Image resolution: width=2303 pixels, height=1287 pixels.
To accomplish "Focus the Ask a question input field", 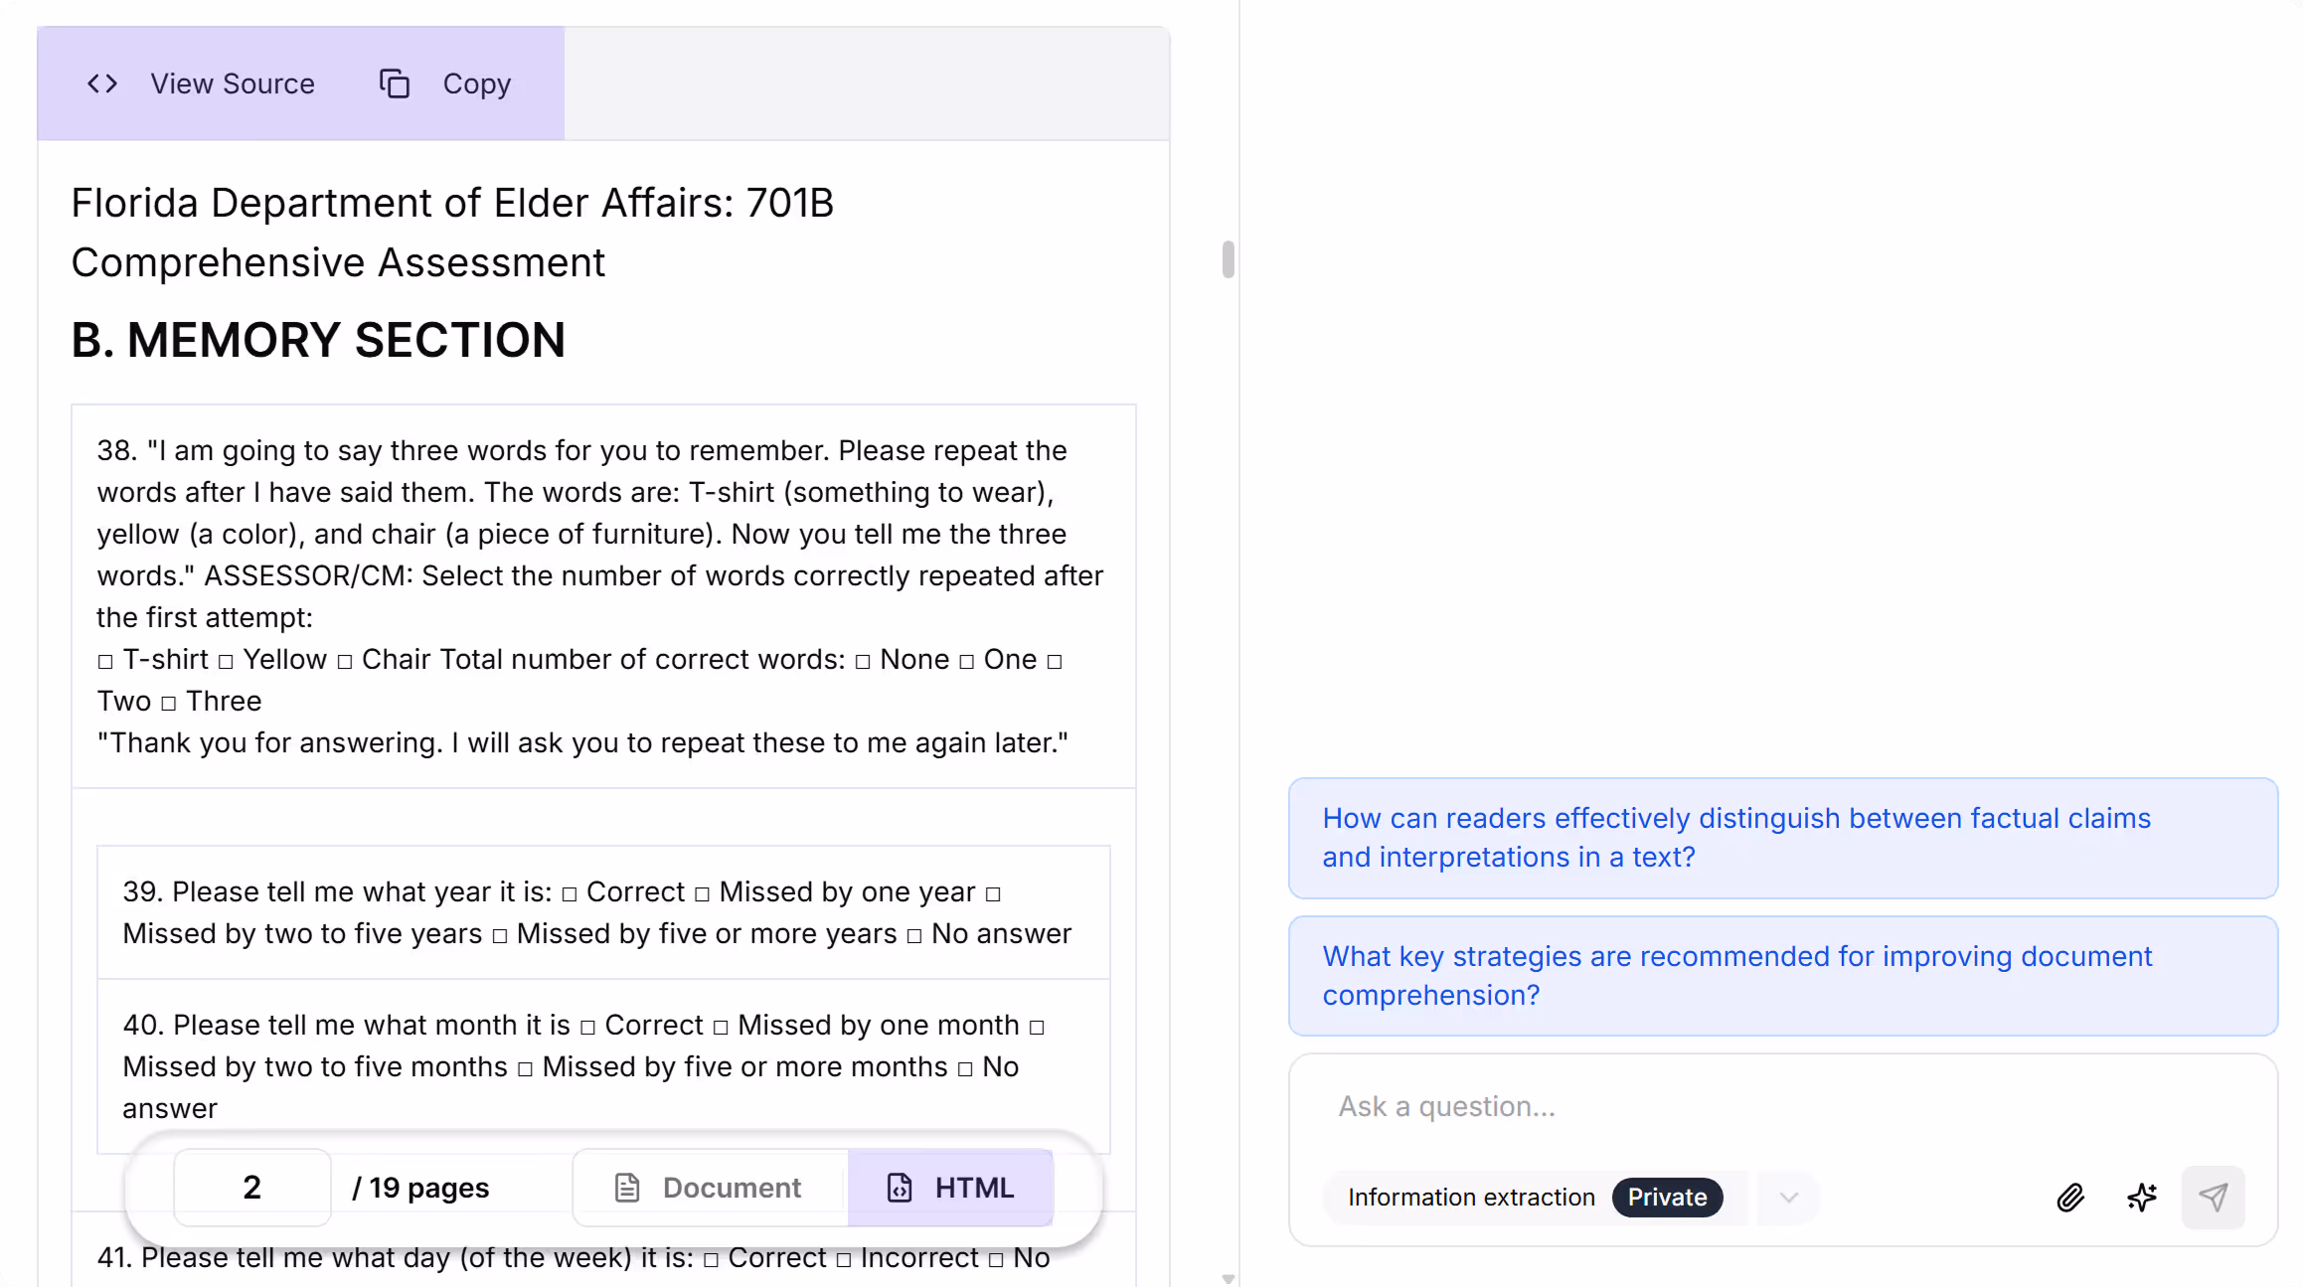I will tap(1779, 1106).
